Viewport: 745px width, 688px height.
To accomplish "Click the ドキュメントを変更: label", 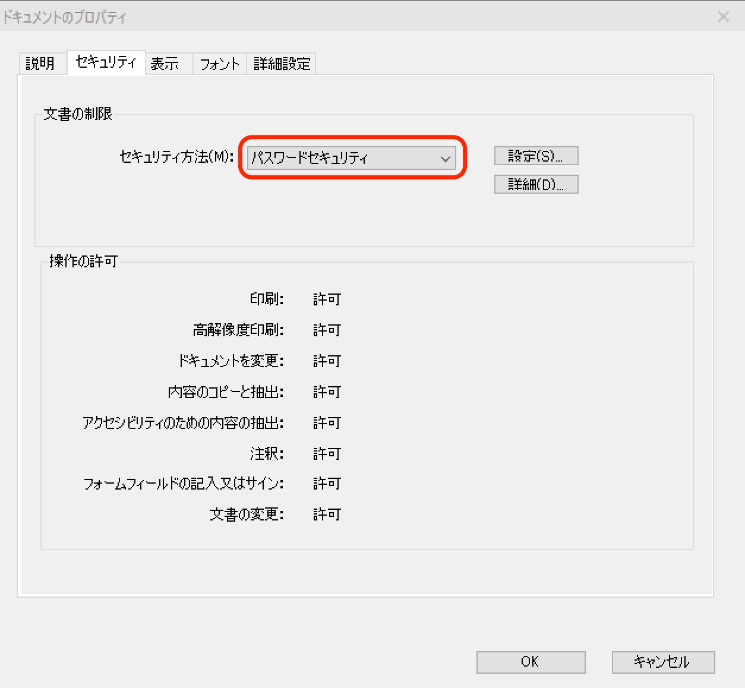I will 231,361.
